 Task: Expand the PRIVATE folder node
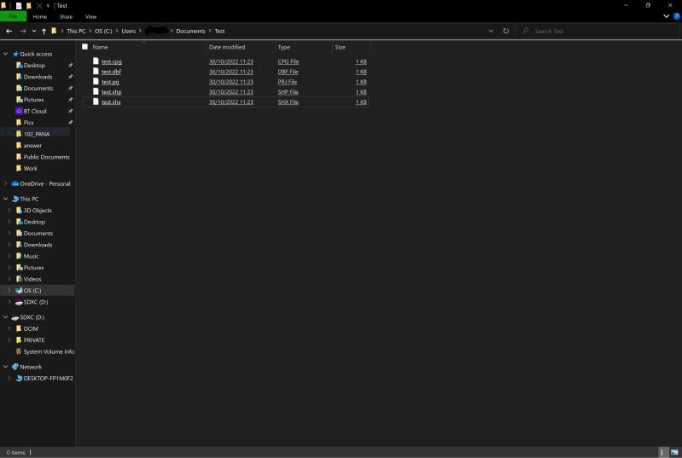click(x=9, y=340)
